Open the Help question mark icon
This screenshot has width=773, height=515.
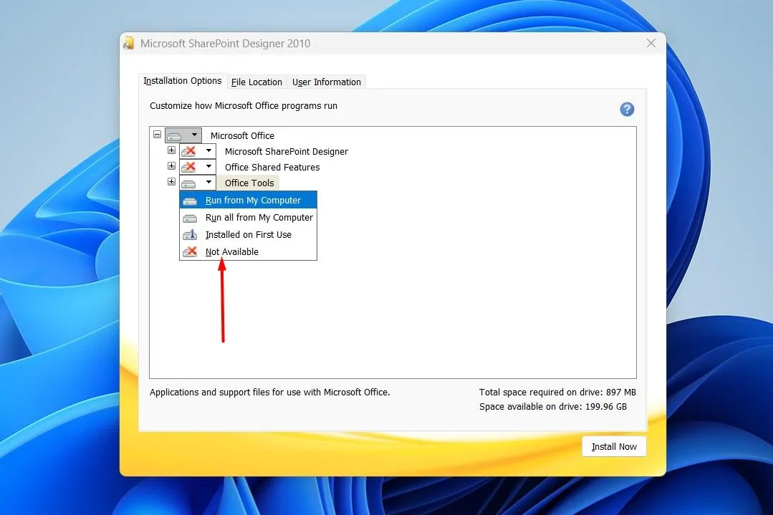point(627,109)
